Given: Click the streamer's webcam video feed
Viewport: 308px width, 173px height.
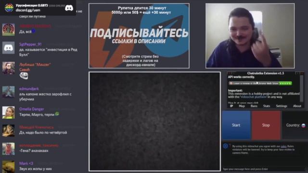Looking at the screenshot, I should point(250,36).
